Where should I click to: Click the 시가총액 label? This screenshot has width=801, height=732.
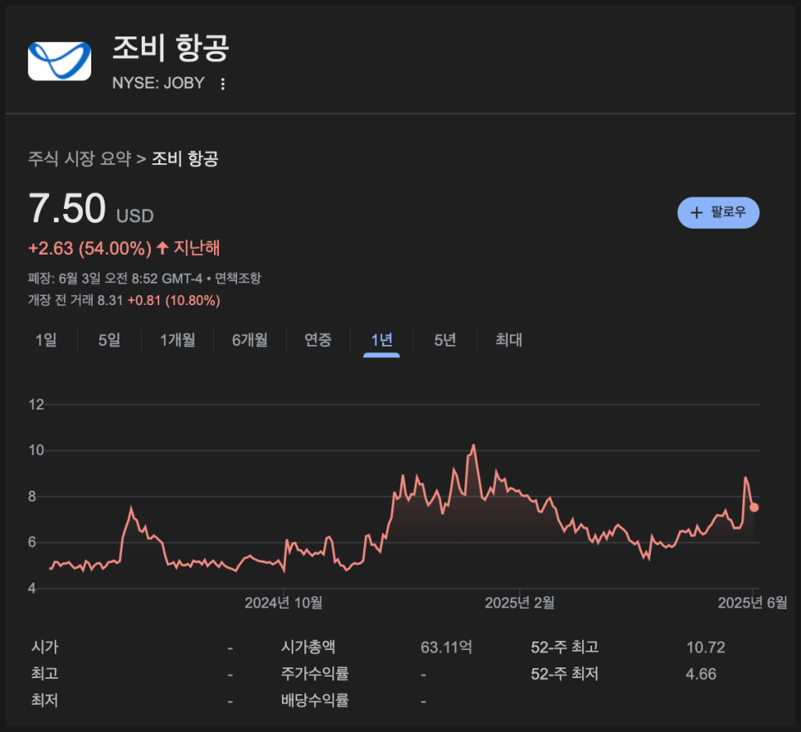[x=308, y=647]
